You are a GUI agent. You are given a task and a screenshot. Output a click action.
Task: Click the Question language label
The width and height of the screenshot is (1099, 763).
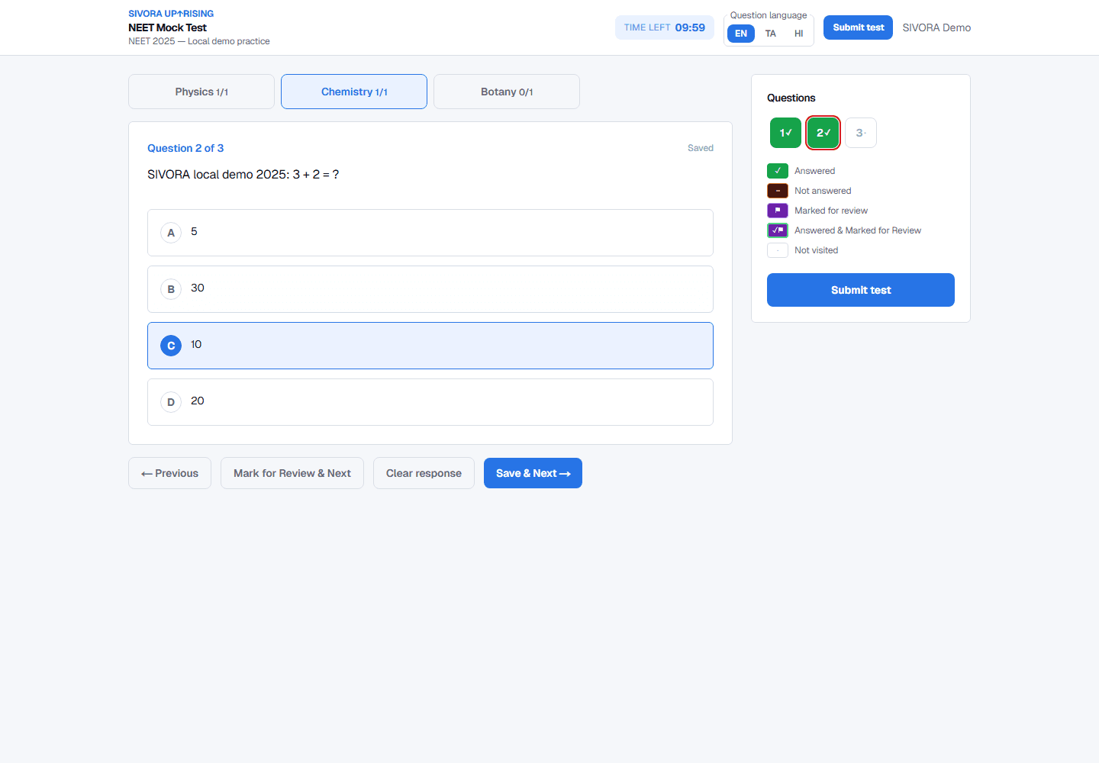coord(769,15)
